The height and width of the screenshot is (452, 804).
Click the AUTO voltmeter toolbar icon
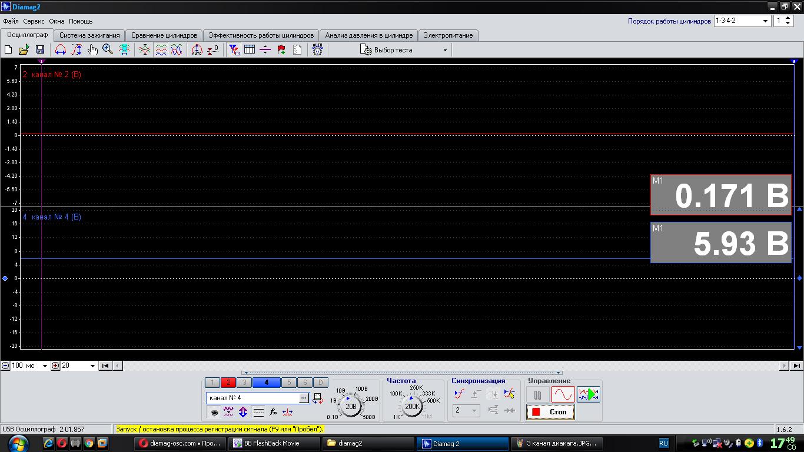[317, 49]
